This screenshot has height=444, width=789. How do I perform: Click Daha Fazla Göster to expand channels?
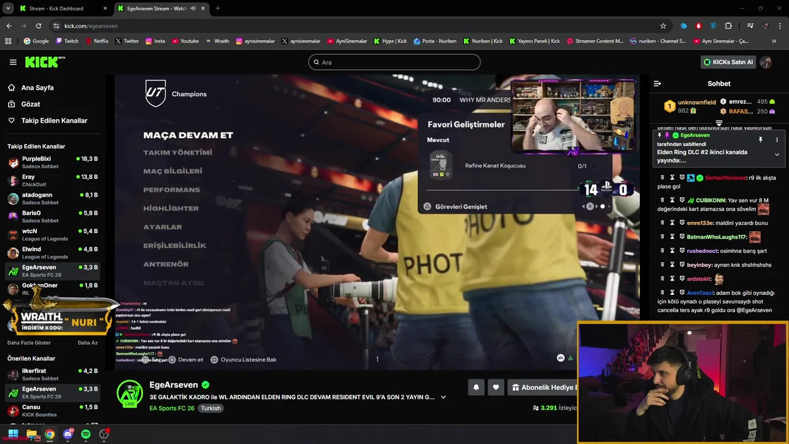[x=29, y=343]
